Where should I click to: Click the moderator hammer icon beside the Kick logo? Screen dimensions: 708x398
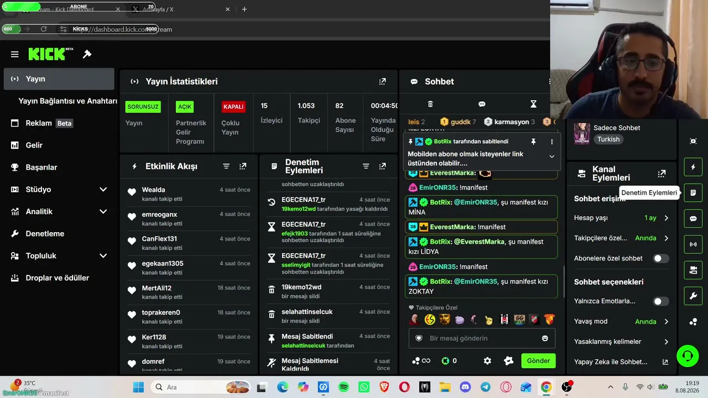pos(87,54)
